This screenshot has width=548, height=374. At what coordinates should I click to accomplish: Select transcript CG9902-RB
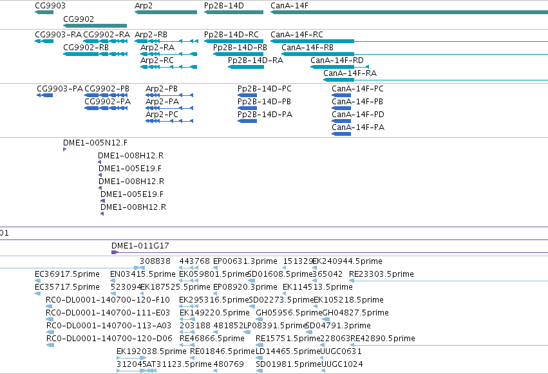[x=95, y=54]
